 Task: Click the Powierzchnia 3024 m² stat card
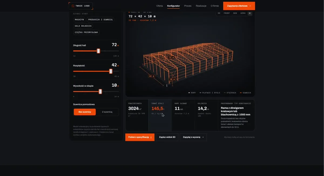click(137, 115)
